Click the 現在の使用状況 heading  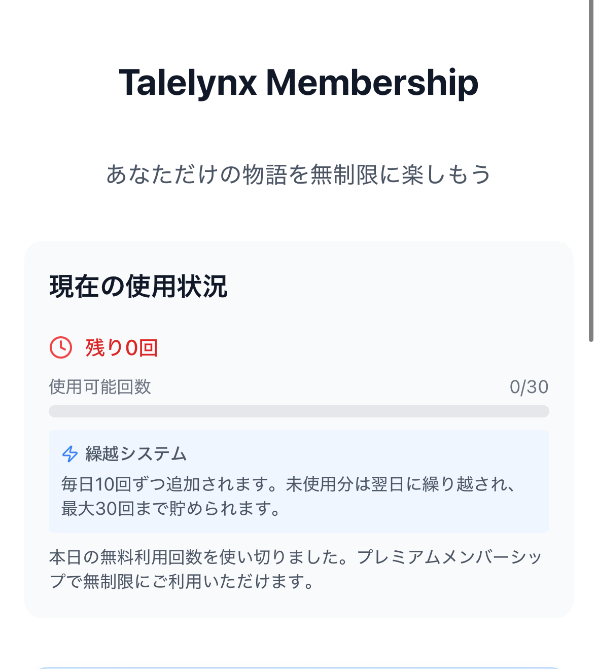point(138,286)
